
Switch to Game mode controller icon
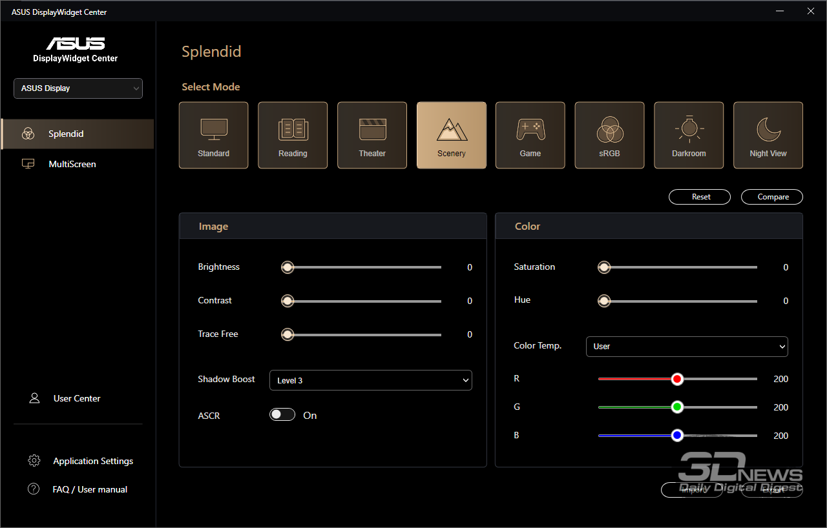click(530, 130)
